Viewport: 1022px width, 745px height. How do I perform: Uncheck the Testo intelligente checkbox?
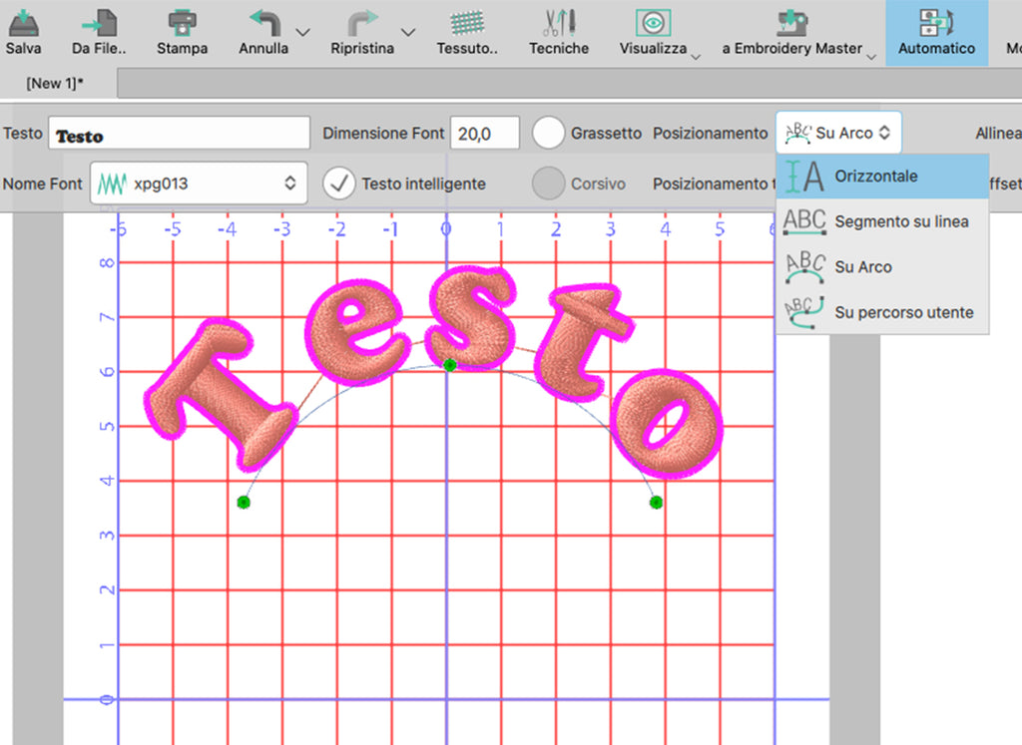point(340,184)
